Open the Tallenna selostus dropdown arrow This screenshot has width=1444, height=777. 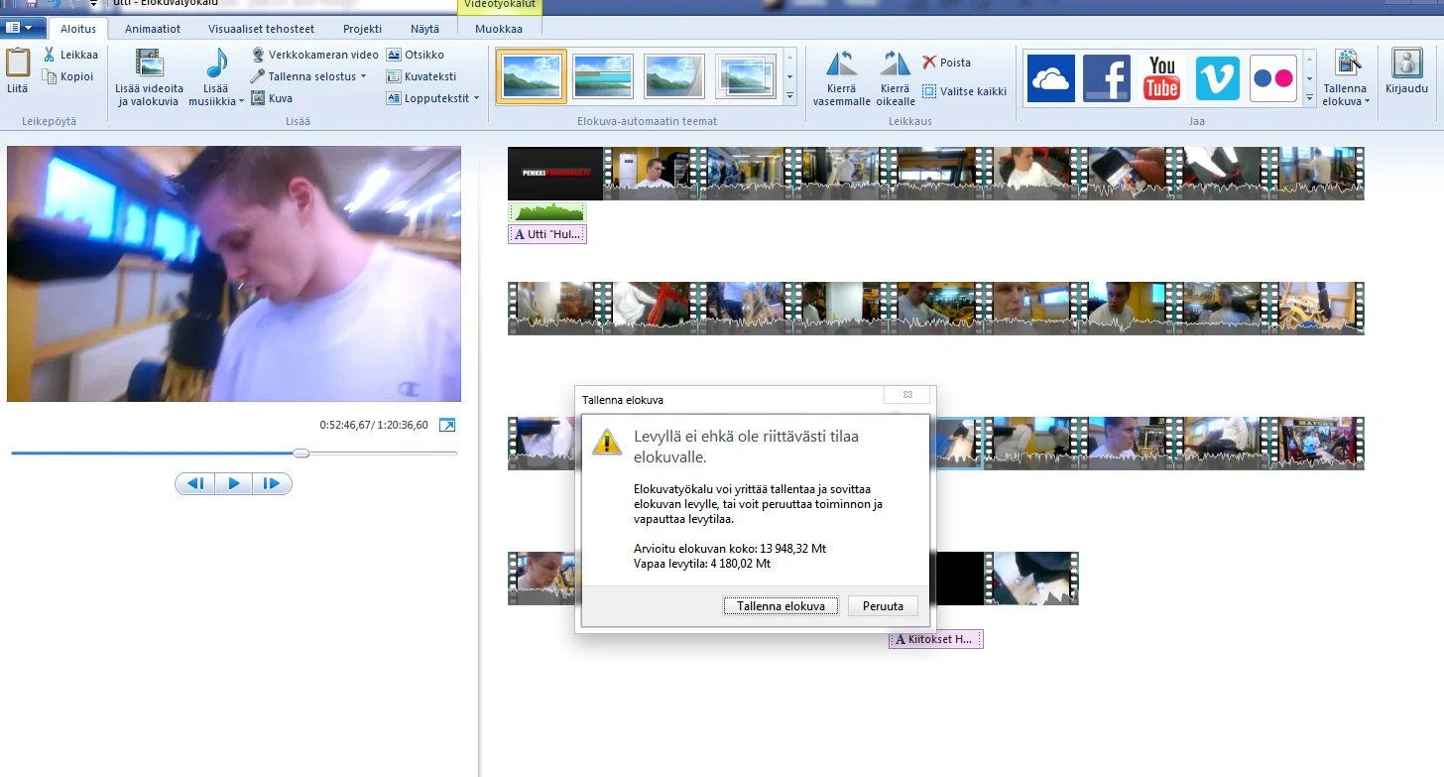[x=363, y=77]
